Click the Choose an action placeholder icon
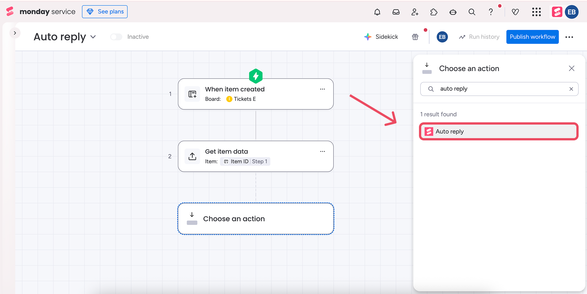 coord(192,219)
